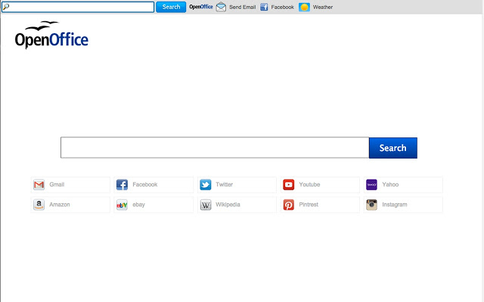This screenshot has height=302, width=484.
Task: Open the Pintrest text link
Action: tap(309, 205)
